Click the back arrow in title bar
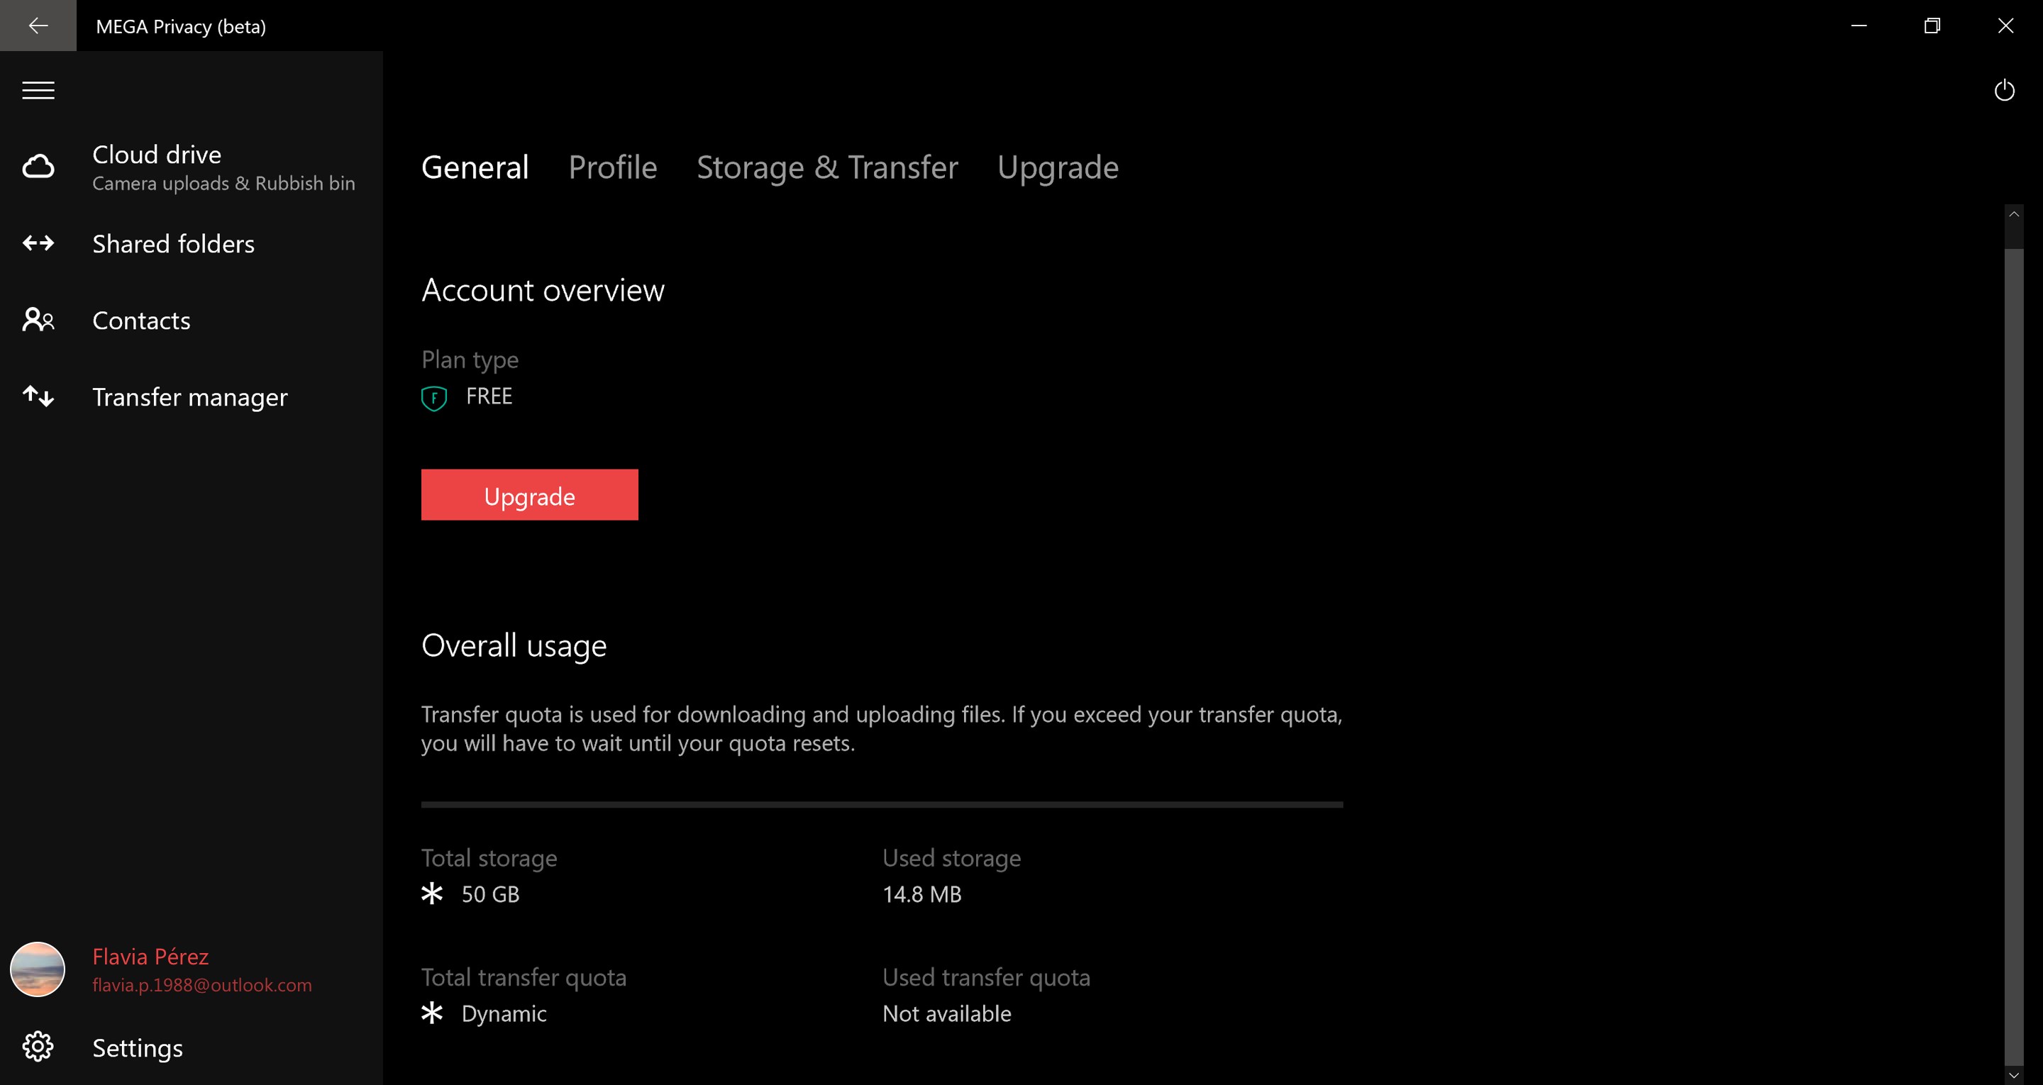The image size is (2043, 1085). click(x=38, y=26)
